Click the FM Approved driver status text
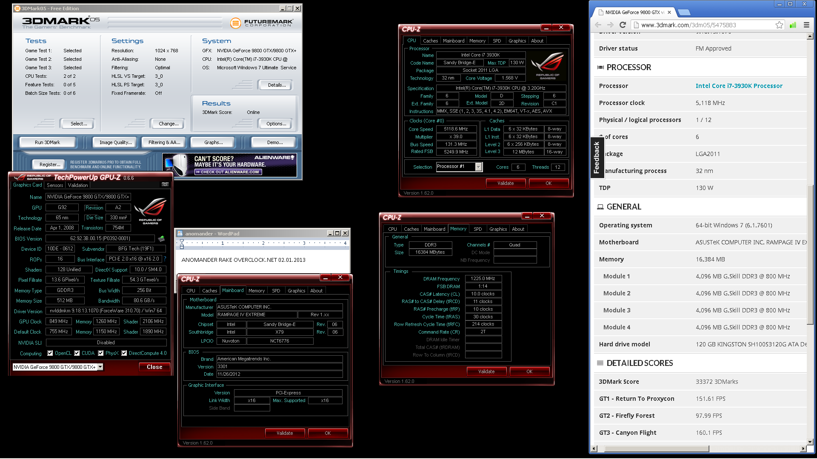817x459 pixels. (x=713, y=48)
